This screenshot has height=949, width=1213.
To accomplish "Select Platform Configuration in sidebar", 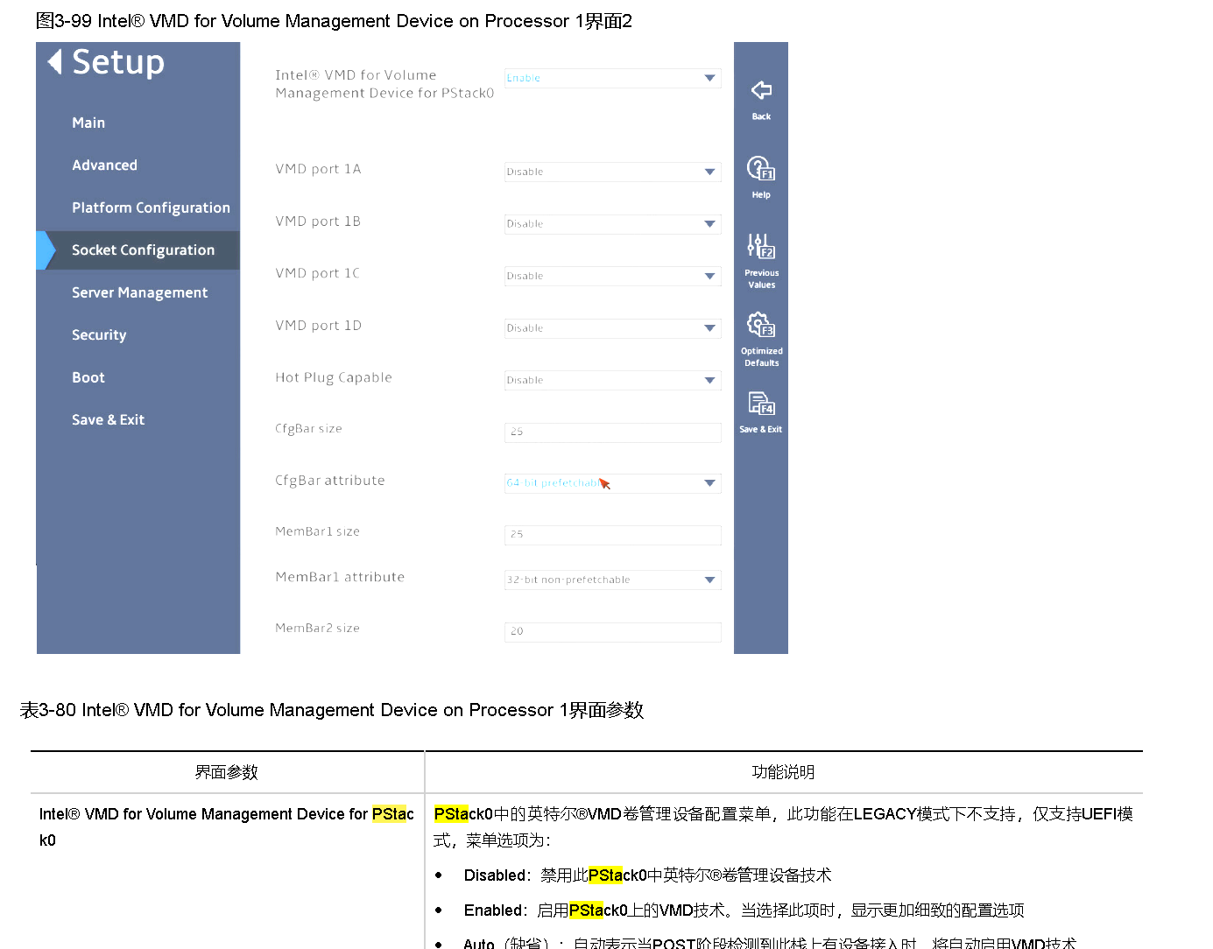I will [x=151, y=207].
